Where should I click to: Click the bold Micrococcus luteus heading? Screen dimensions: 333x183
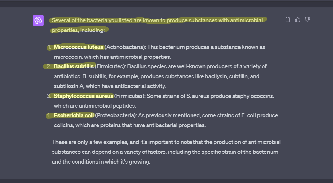click(79, 47)
